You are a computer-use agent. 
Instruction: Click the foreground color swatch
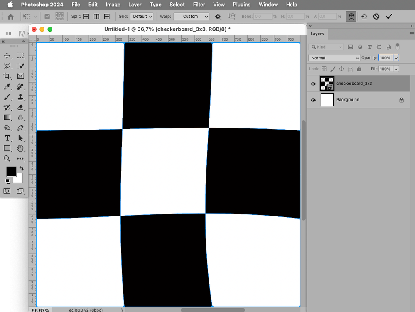coord(11,172)
